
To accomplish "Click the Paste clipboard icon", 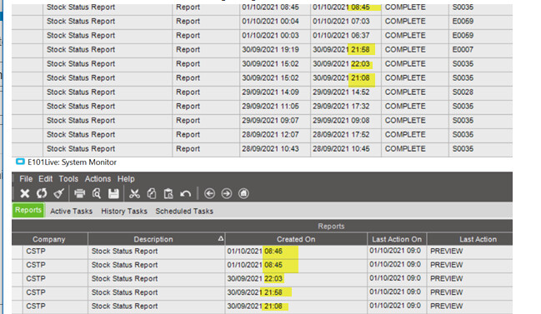I will [168, 194].
